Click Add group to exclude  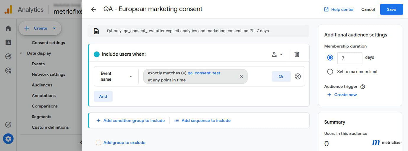click(x=120, y=143)
